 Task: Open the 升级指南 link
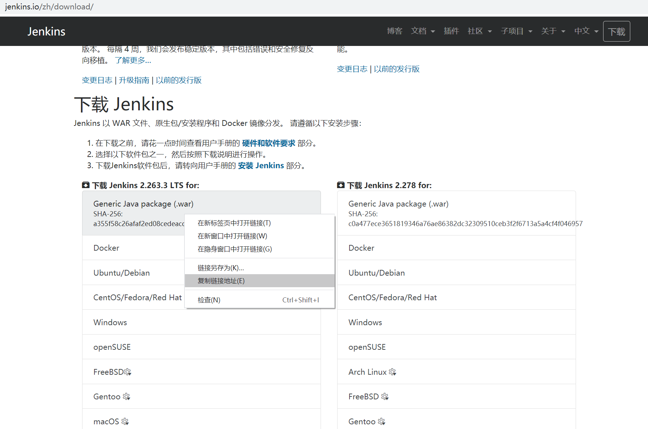pos(134,80)
